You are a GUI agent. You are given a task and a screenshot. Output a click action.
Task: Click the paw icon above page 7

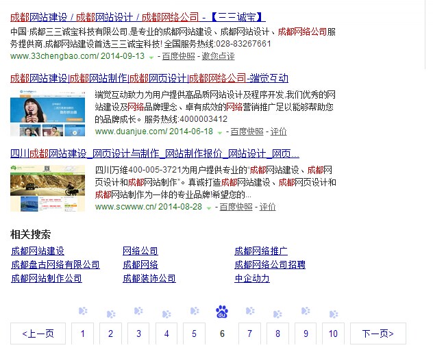click(x=250, y=311)
